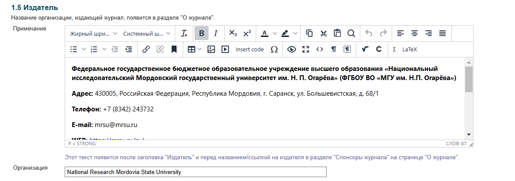Click the Paste clipboard icon
Image resolution: width=515 pixels, height=181 pixels.
tap(338, 34)
